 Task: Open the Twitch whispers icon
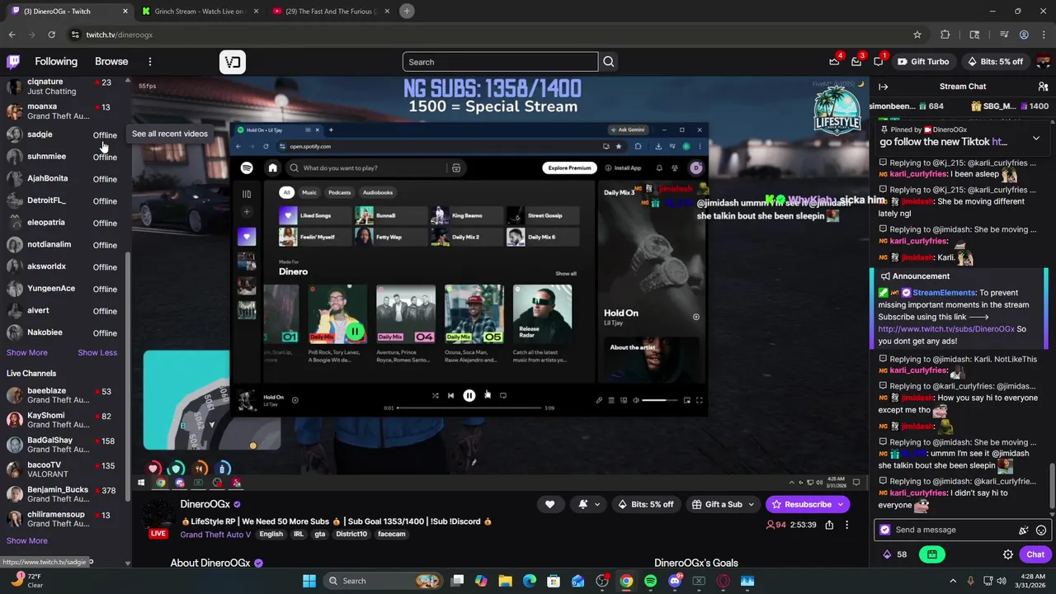(879, 62)
